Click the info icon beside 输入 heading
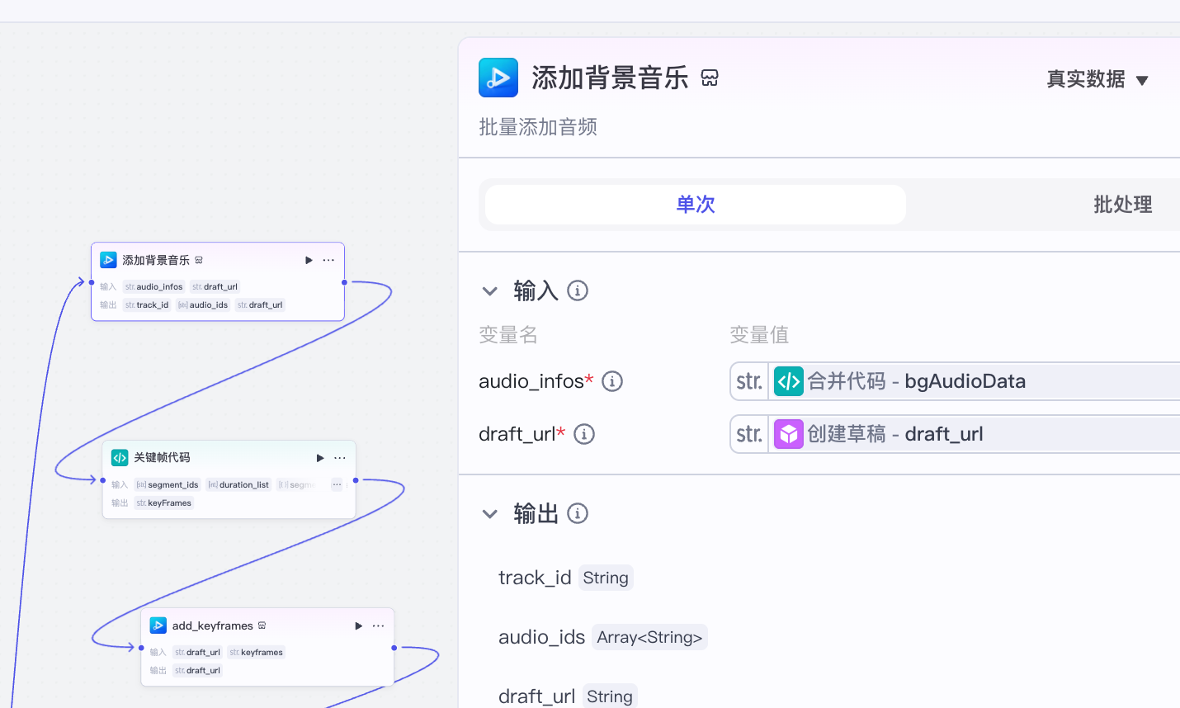The height and width of the screenshot is (708, 1180). point(578,290)
